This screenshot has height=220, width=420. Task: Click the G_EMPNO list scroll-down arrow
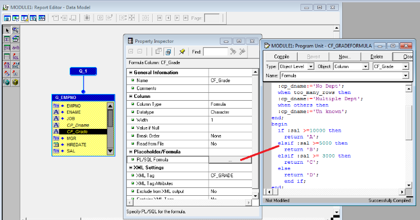click(110, 151)
